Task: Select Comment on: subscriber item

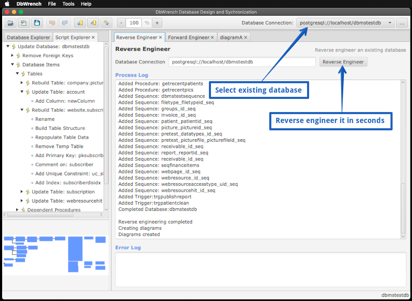Action: [64, 164]
